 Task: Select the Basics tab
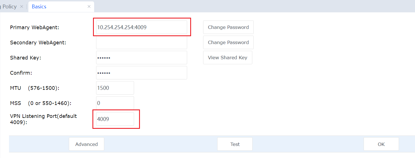39,6
